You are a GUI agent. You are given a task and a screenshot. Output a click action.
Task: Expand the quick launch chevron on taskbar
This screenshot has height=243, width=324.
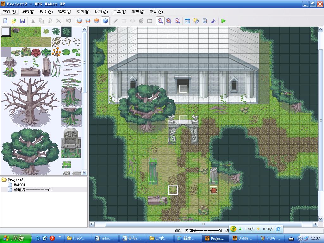tap(60, 237)
